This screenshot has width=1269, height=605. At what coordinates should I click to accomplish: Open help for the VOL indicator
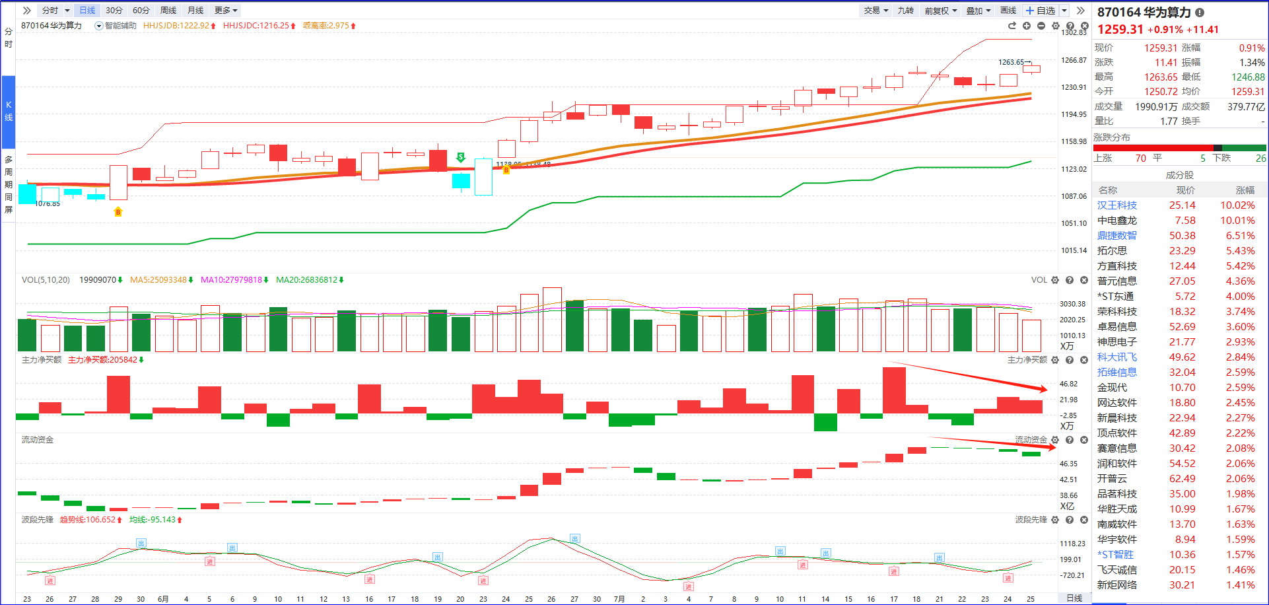pos(1070,280)
